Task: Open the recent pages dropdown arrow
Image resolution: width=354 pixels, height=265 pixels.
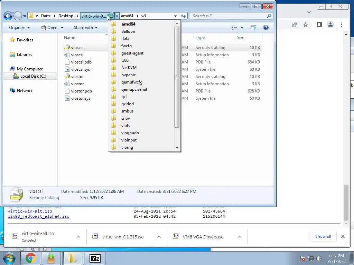Action: point(25,16)
